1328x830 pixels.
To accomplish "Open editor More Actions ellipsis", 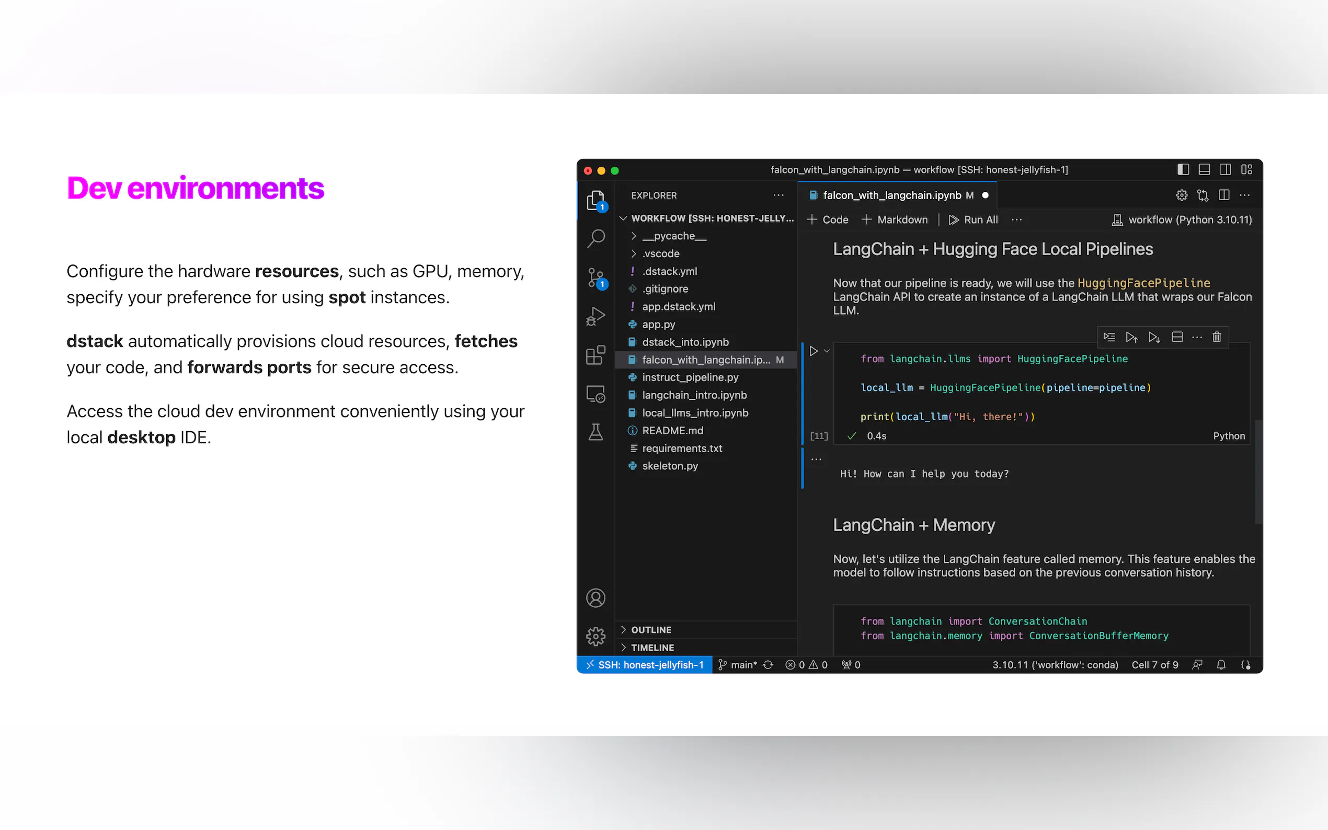I will click(x=1244, y=195).
